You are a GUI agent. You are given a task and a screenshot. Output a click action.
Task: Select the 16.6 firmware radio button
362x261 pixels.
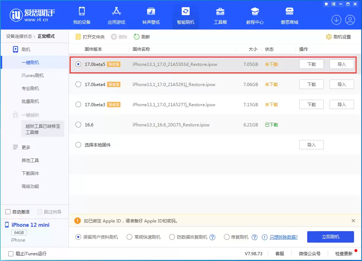pyautogui.click(x=78, y=125)
